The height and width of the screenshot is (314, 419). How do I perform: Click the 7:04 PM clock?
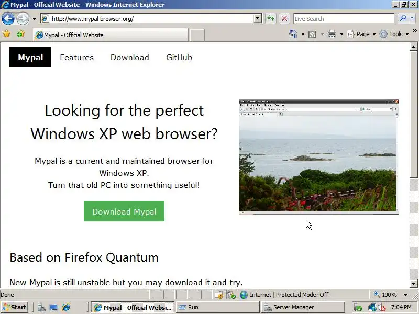(x=401, y=307)
